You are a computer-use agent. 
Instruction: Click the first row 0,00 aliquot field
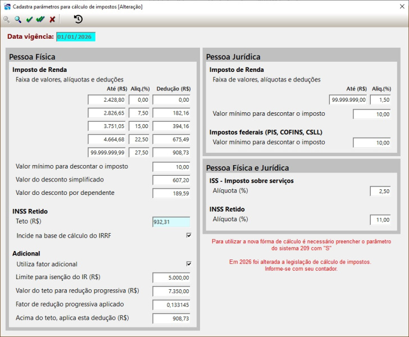(x=139, y=99)
